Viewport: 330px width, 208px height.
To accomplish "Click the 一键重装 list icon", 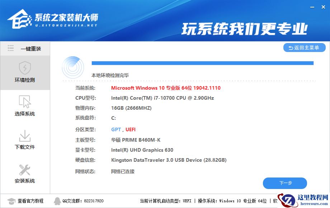I will pos(11,48).
